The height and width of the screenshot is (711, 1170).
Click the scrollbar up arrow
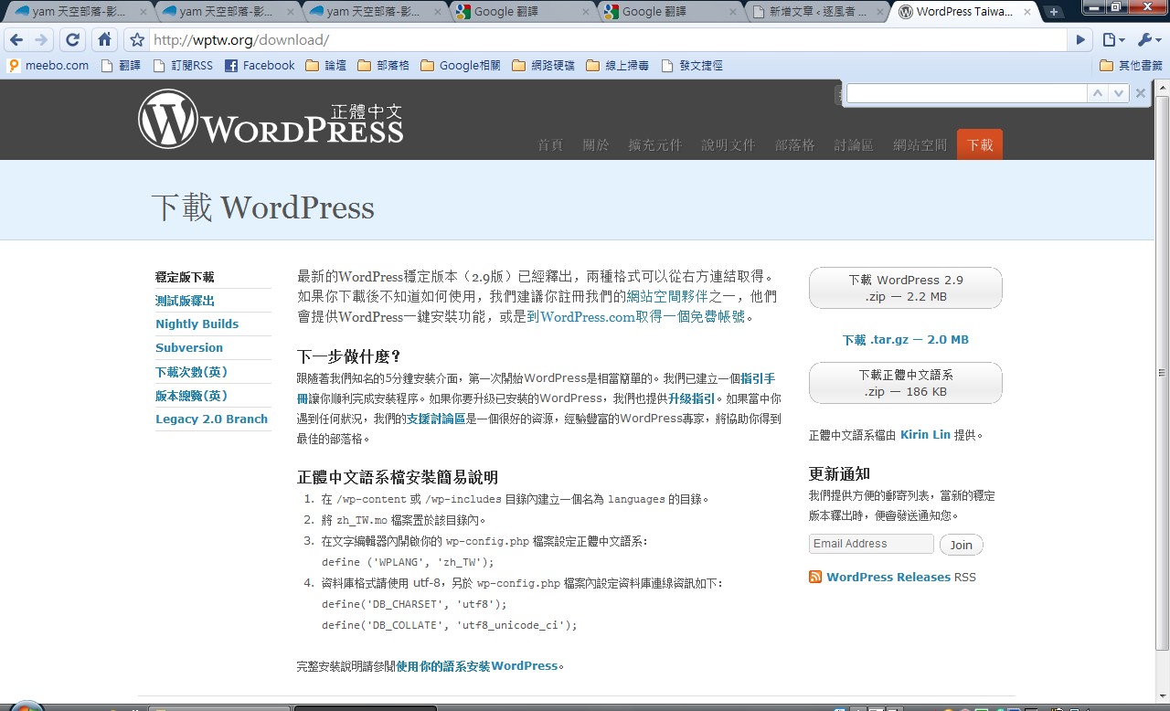1162,88
